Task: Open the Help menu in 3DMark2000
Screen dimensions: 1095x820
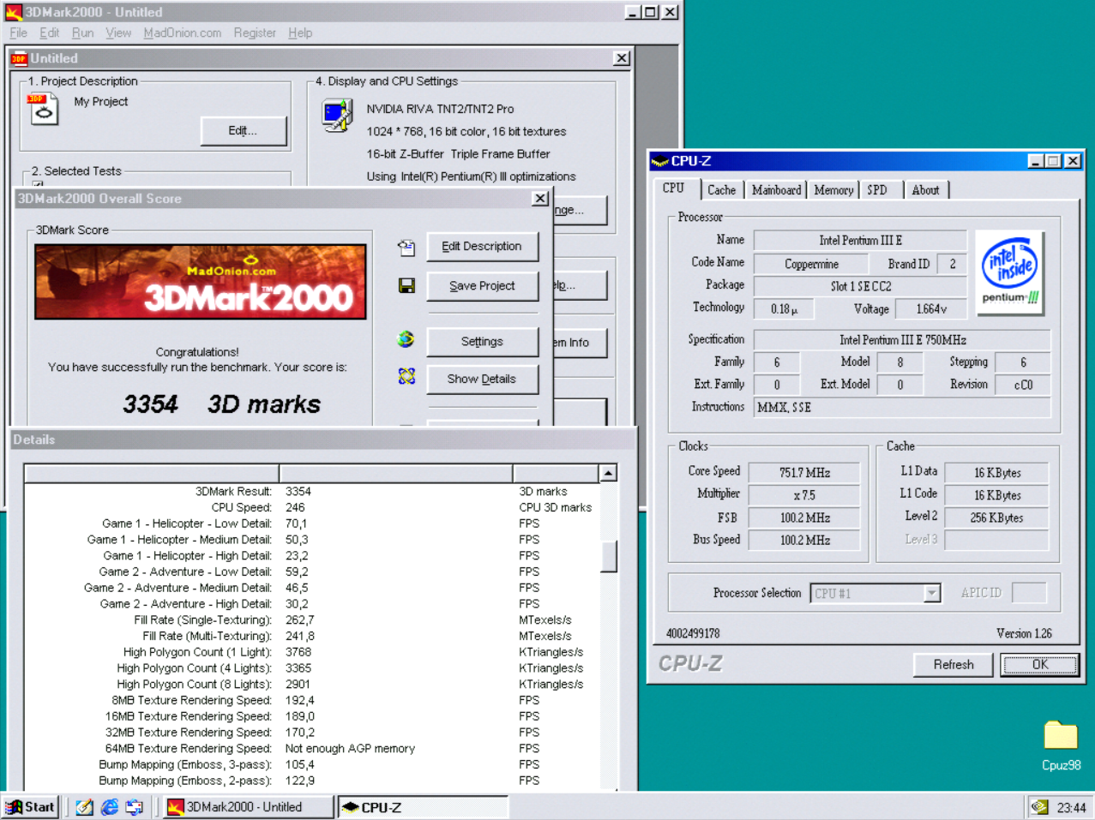Action: [x=300, y=33]
